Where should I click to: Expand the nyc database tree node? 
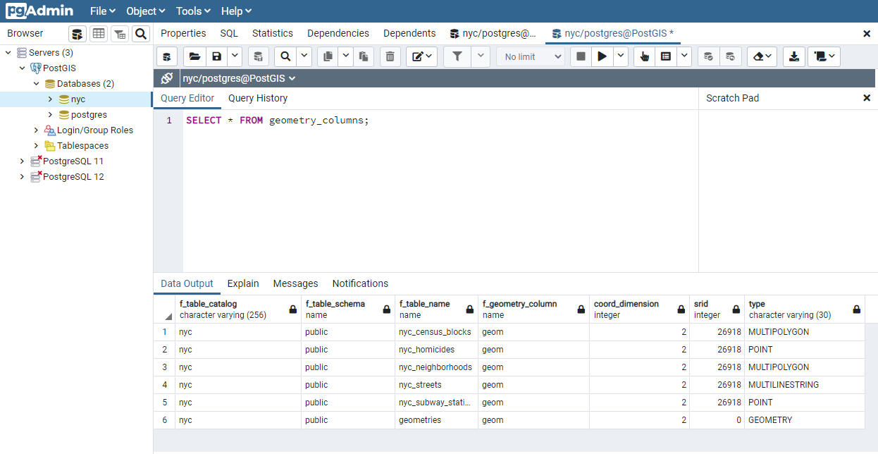50,99
